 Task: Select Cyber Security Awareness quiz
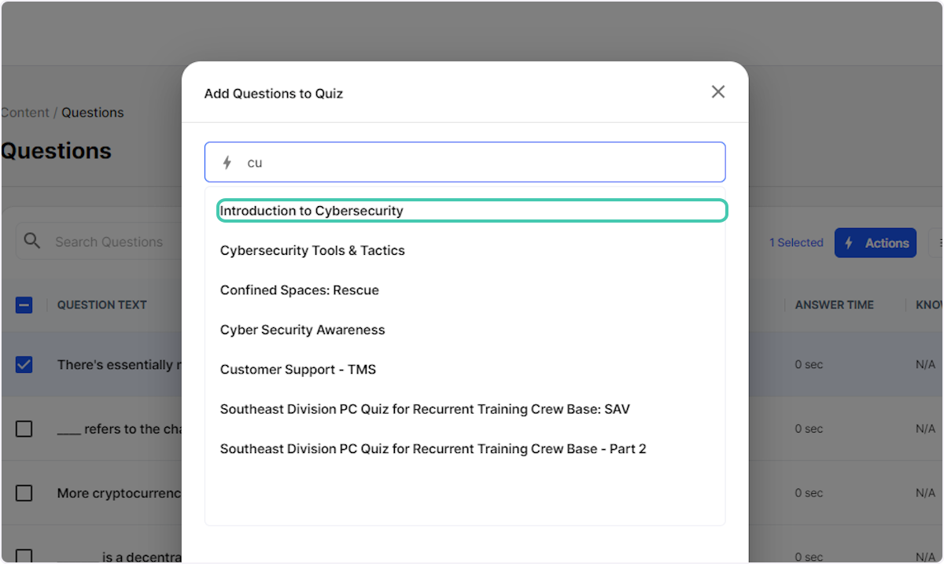[x=303, y=330]
